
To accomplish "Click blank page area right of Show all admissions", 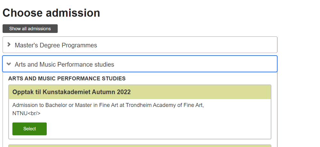I will (x=160, y=29).
